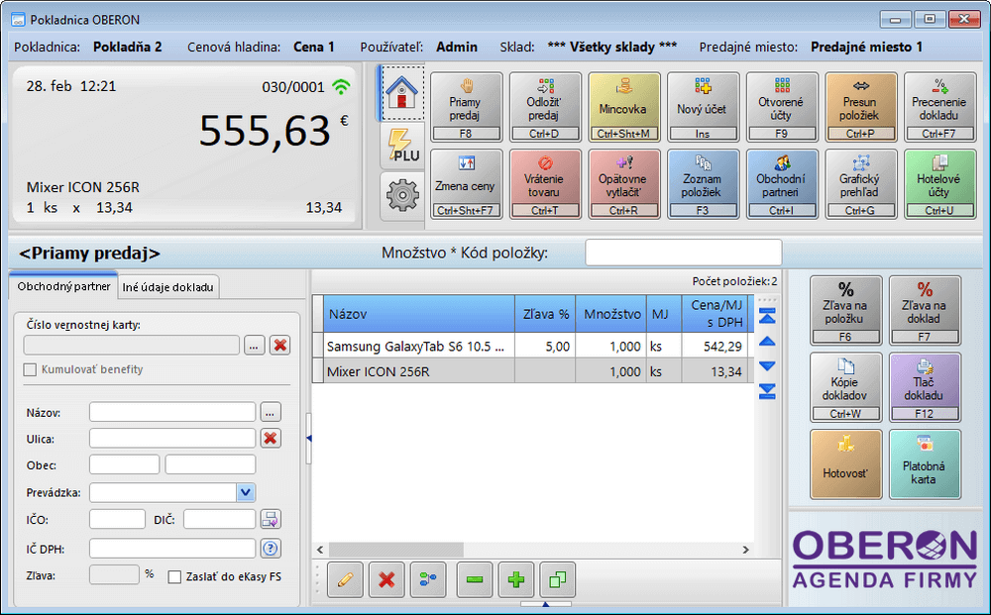Click the green minus quantity icon

(474, 580)
